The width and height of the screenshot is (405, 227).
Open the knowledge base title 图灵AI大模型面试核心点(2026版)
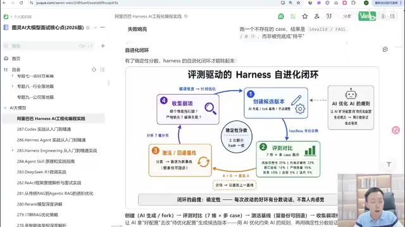[47, 28]
